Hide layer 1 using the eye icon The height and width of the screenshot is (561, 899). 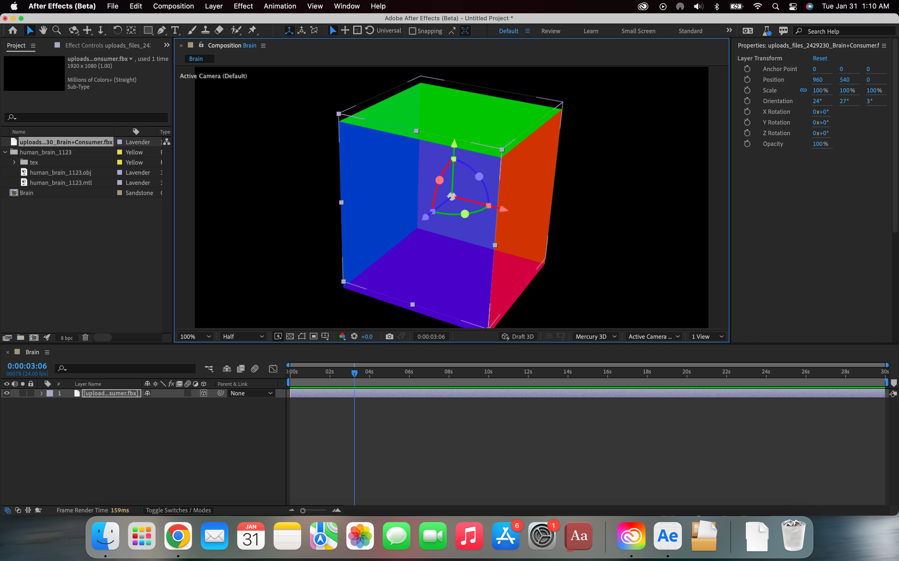click(7, 393)
